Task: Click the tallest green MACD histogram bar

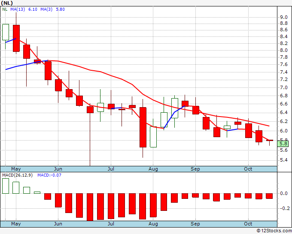Action: click(6, 186)
